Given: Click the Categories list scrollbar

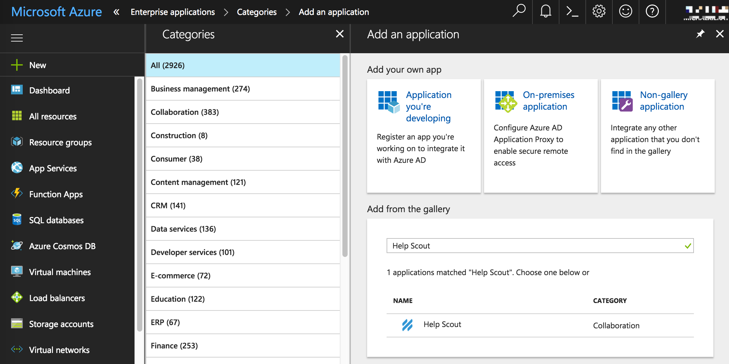Looking at the screenshot, I should pyautogui.click(x=345, y=156).
